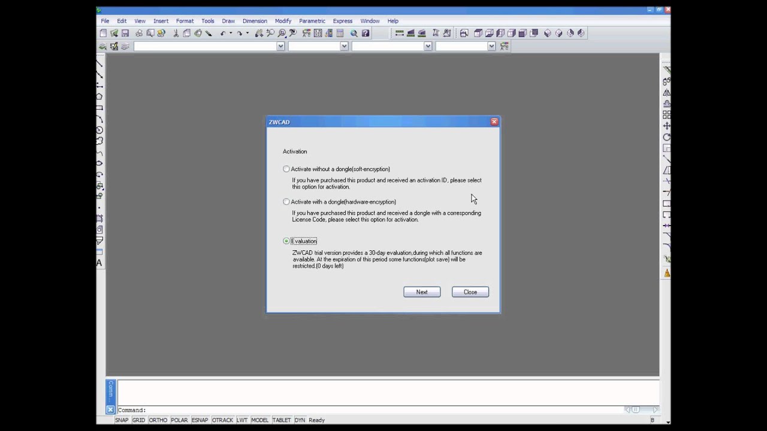Click the Close button in Activation dialog

(470, 292)
